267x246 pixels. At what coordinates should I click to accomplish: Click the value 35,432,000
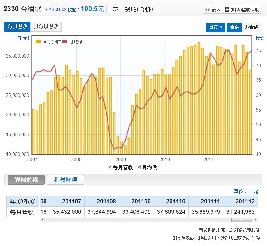click(67, 212)
